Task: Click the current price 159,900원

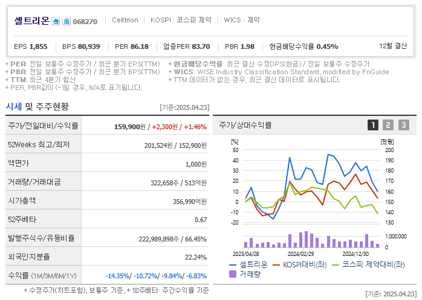Action: click(130, 127)
